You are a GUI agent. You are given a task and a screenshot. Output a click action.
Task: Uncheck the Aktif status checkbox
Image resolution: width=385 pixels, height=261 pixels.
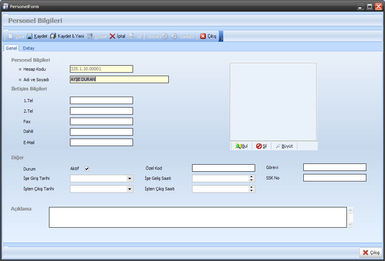pyautogui.click(x=87, y=169)
